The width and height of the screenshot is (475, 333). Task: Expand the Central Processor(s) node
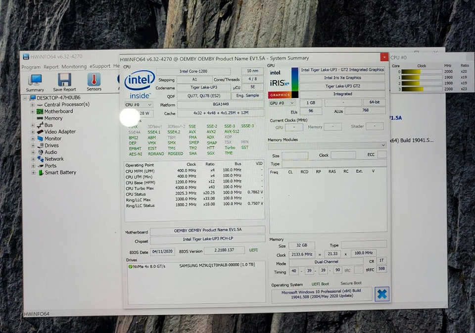33,105
